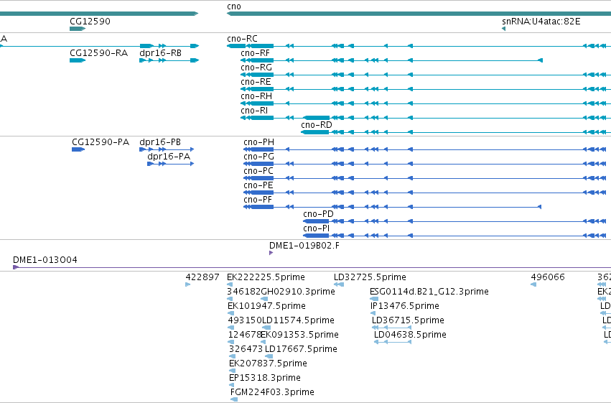The height and width of the screenshot is (403, 611).
Task: Click the LD04638.5prime aligned glyph
Action: 393,343
